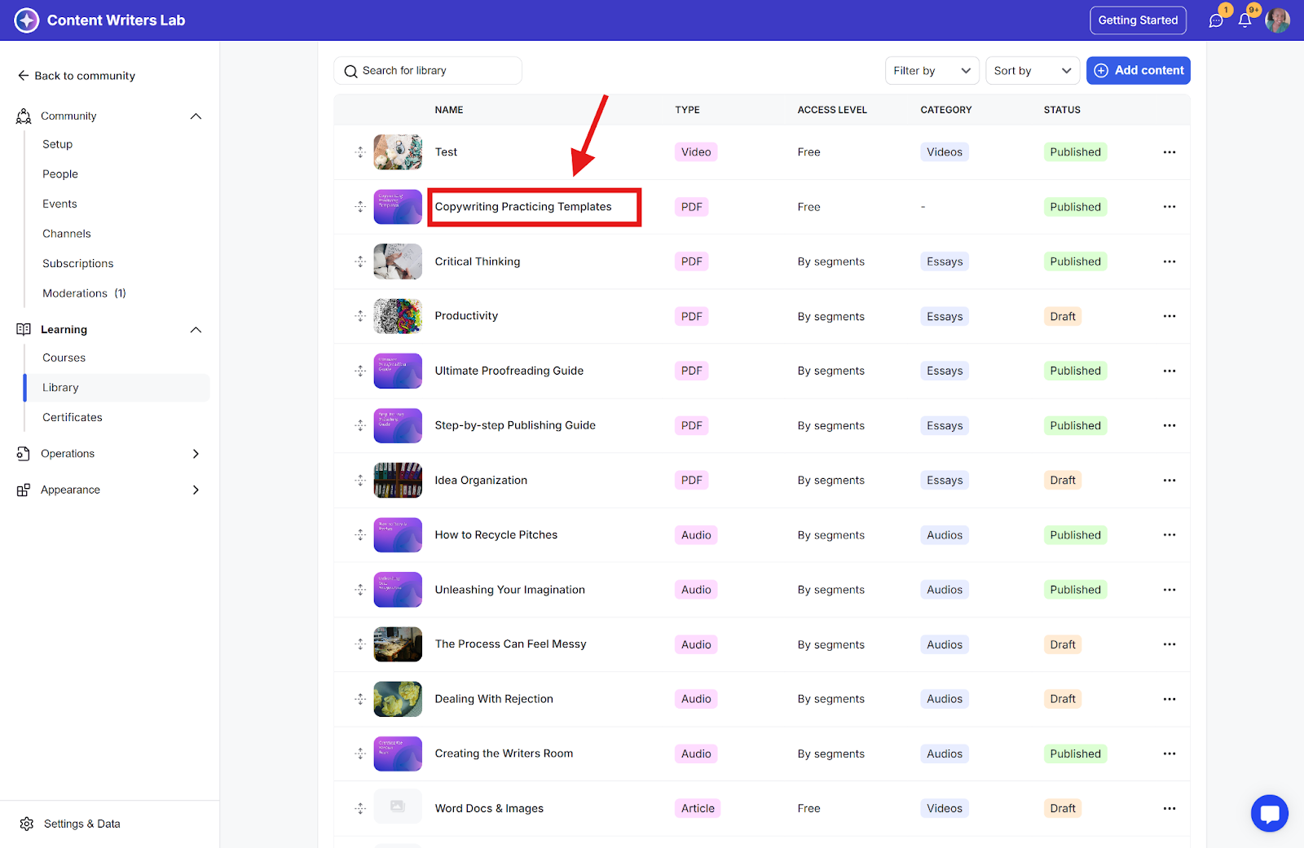Click the Search for library field
Image resolution: width=1304 pixels, height=848 pixels.
[x=428, y=71]
